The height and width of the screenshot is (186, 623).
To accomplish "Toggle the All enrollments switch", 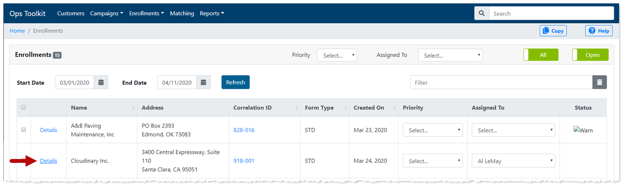I will tap(541, 55).
